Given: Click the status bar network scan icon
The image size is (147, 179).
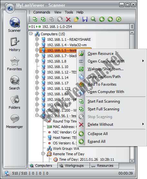Looking at the screenshot, I should tap(7, 173).
